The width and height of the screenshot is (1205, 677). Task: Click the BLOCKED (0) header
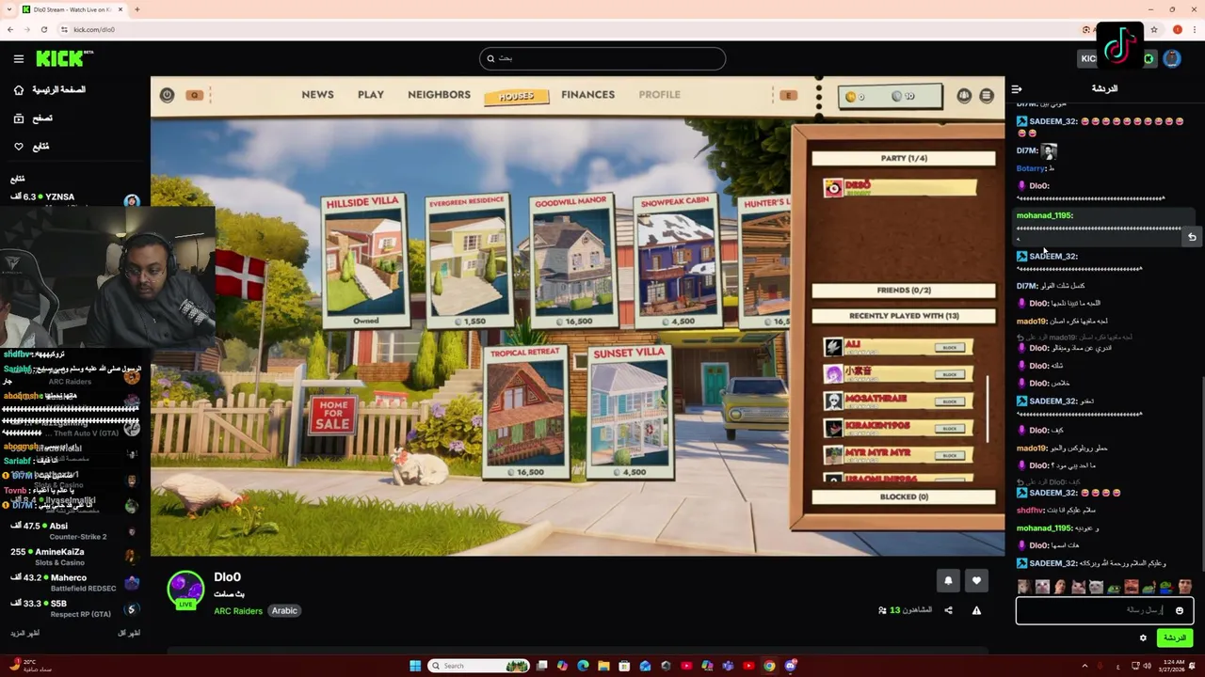tap(903, 496)
